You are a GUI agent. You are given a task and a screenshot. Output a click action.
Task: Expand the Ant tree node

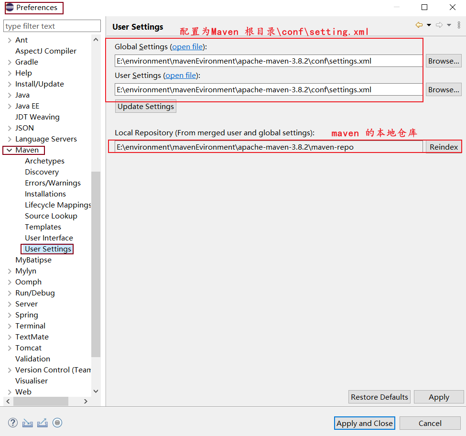point(10,40)
